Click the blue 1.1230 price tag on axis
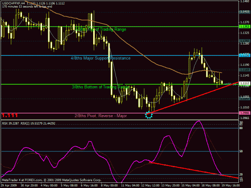This screenshot has height=188, width=251. pyautogui.click(x=245, y=55)
